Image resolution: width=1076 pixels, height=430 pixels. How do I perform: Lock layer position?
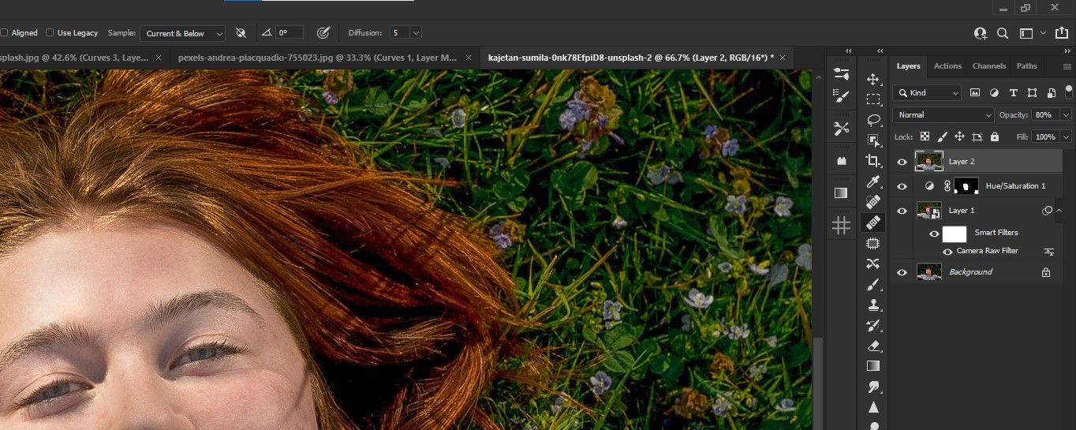pyautogui.click(x=959, y=136)
